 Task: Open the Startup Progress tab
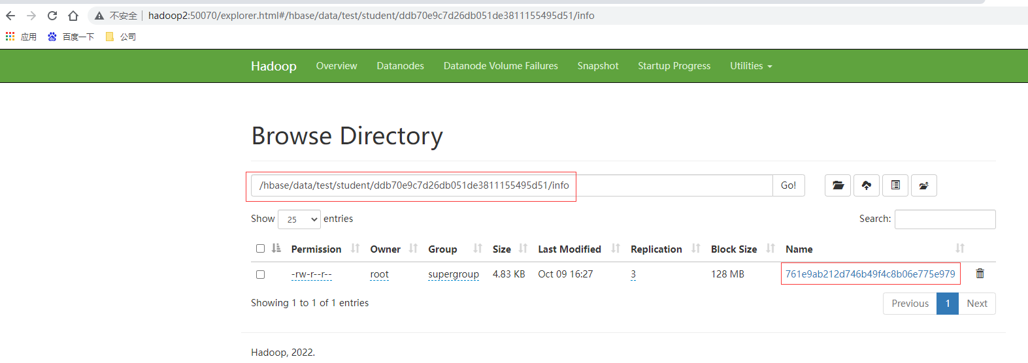(674, 66)
